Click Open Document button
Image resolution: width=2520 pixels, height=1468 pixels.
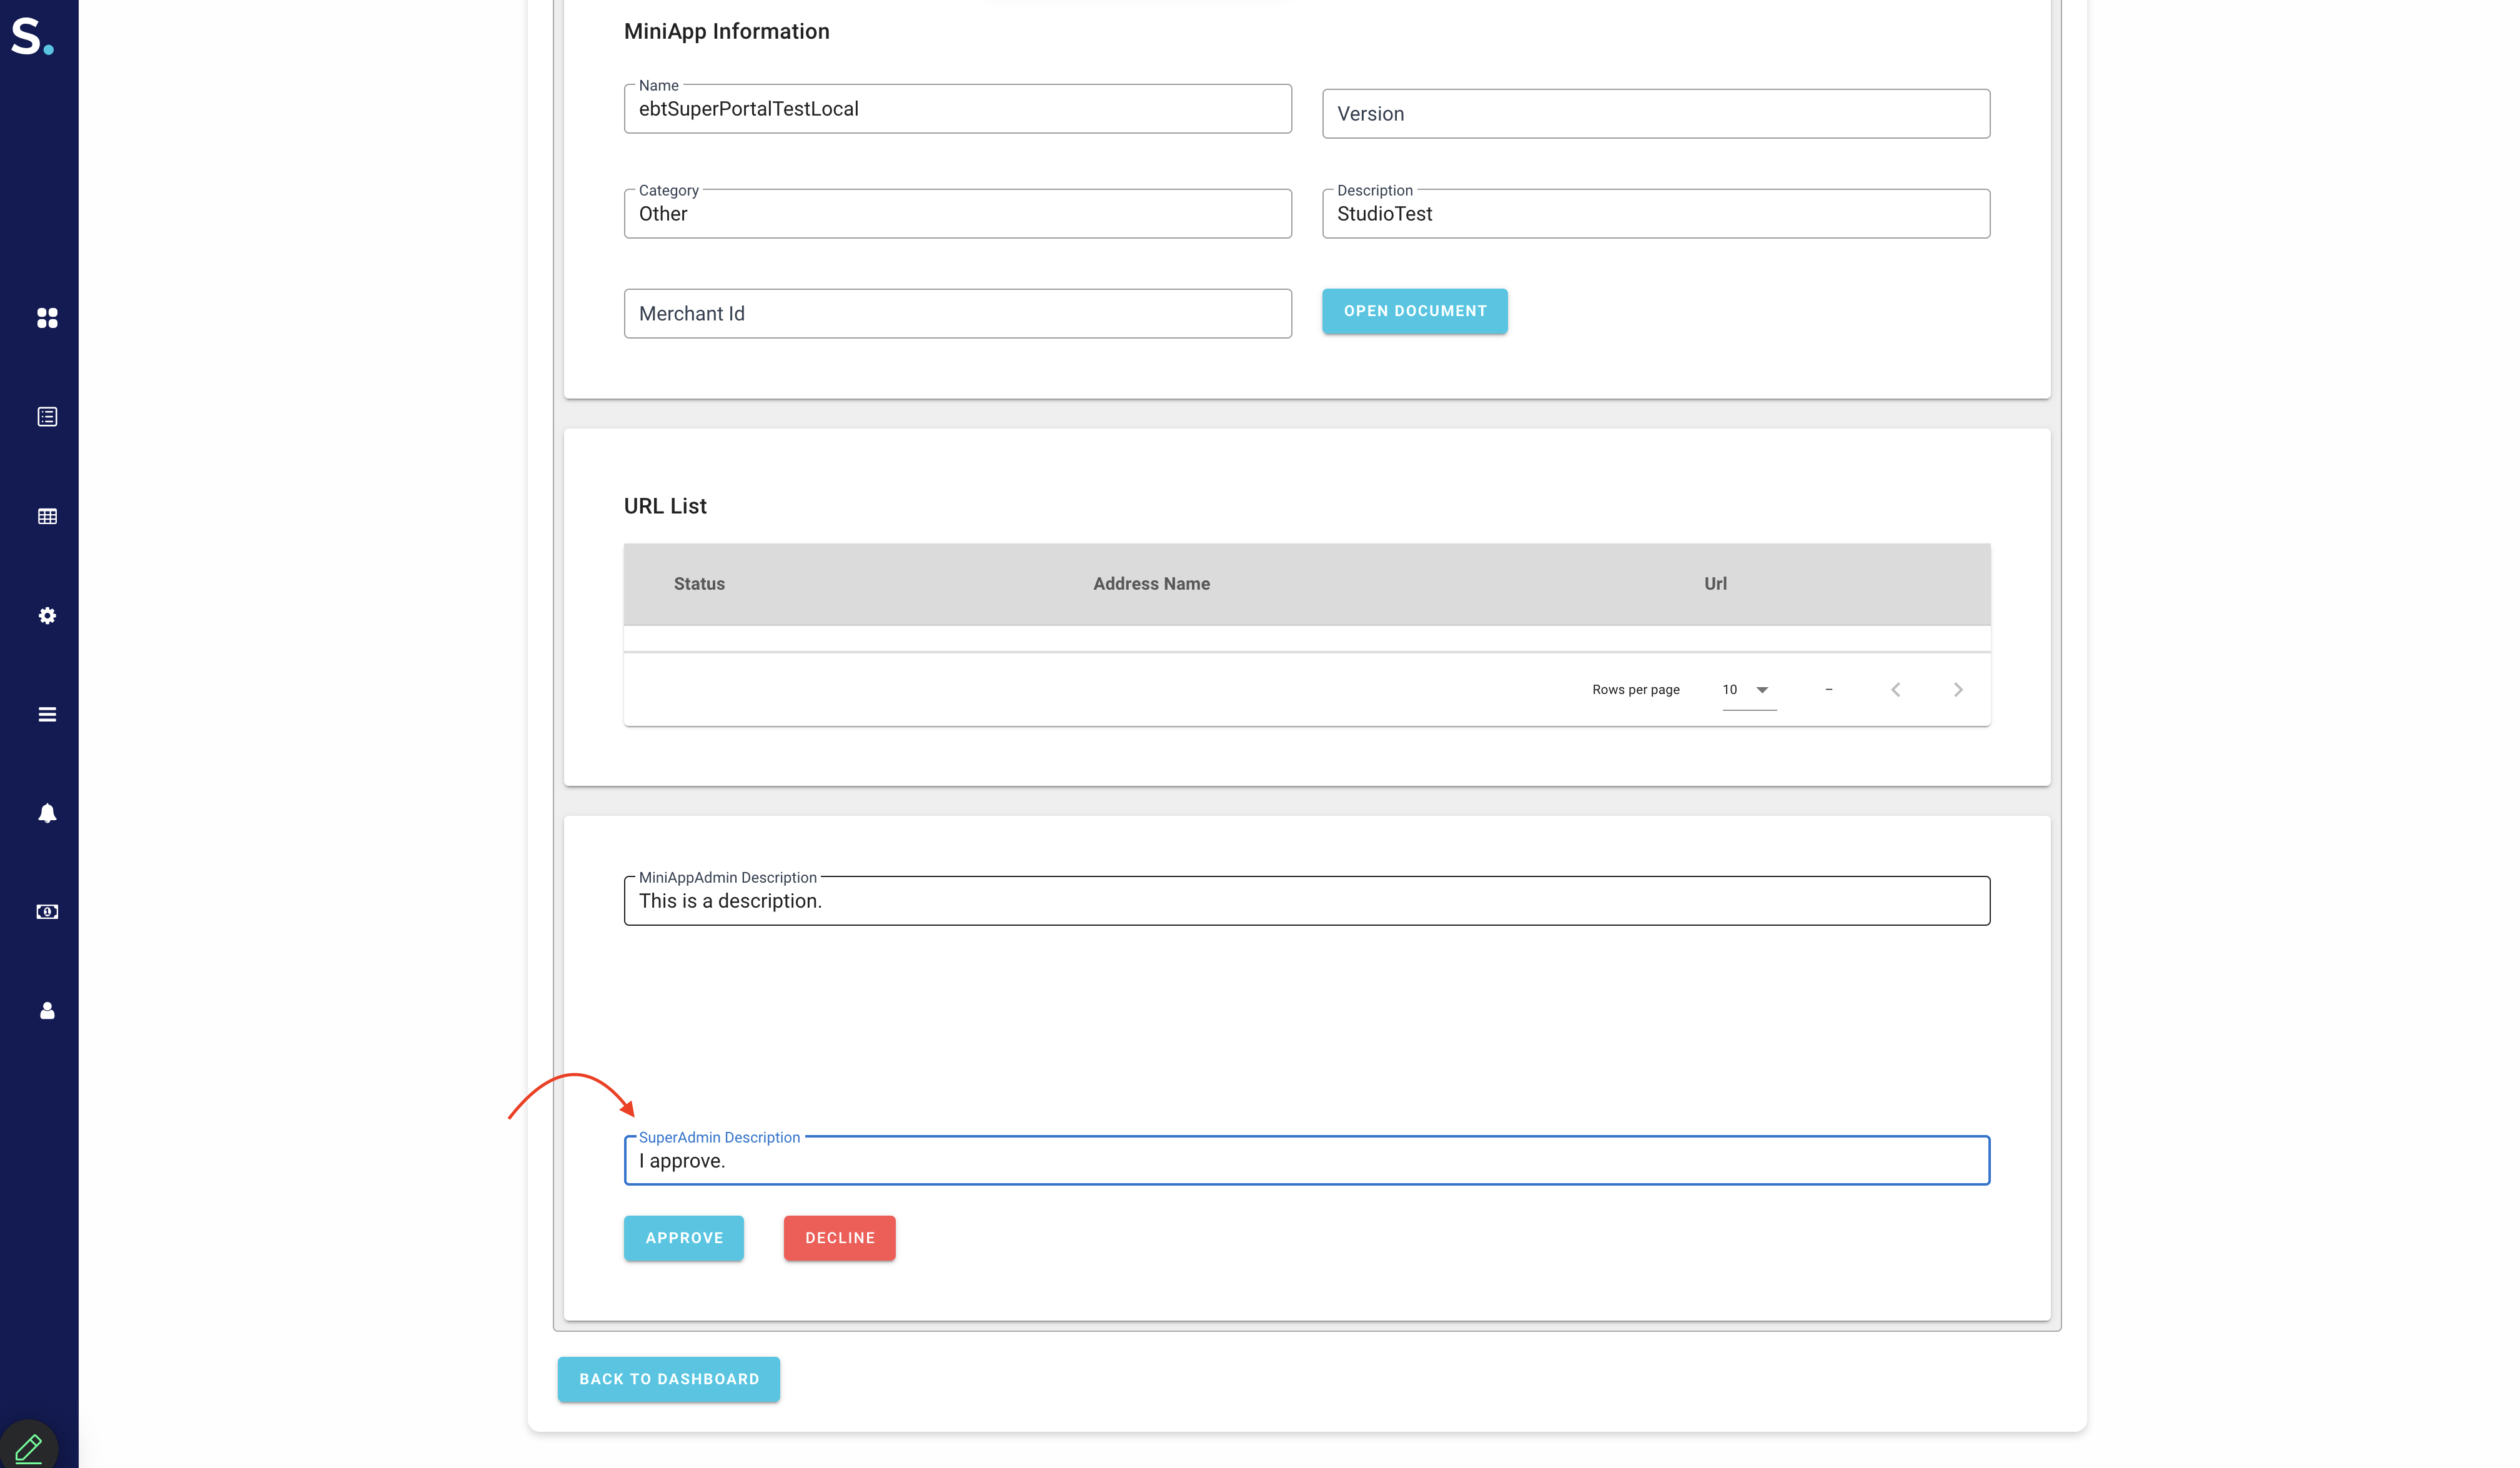click(1414, 311)
